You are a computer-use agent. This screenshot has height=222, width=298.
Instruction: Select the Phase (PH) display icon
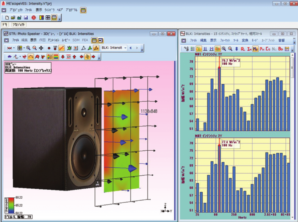[x=262, y=48]
